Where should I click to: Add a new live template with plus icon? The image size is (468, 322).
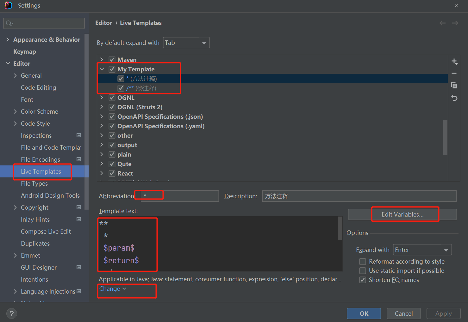pyautogui.click(x=454, y=61)
